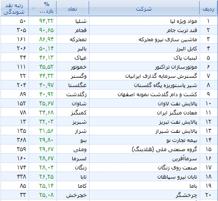Click symbol شاوان
Viewport: 218px width, 201px height.
click(79, 104)
